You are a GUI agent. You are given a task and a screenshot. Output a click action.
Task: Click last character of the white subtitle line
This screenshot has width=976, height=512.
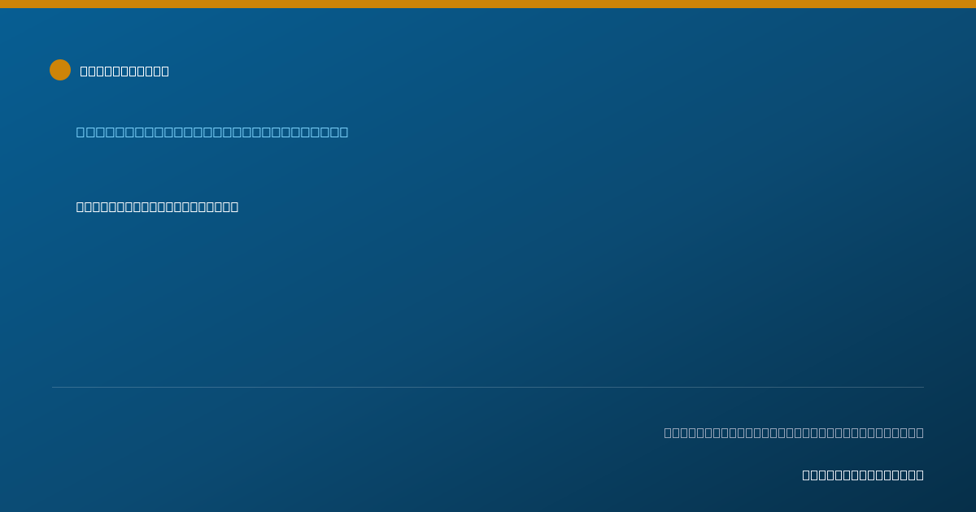234,206
